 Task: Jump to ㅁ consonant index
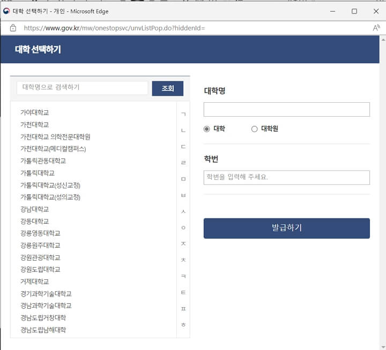click(183, 179)
